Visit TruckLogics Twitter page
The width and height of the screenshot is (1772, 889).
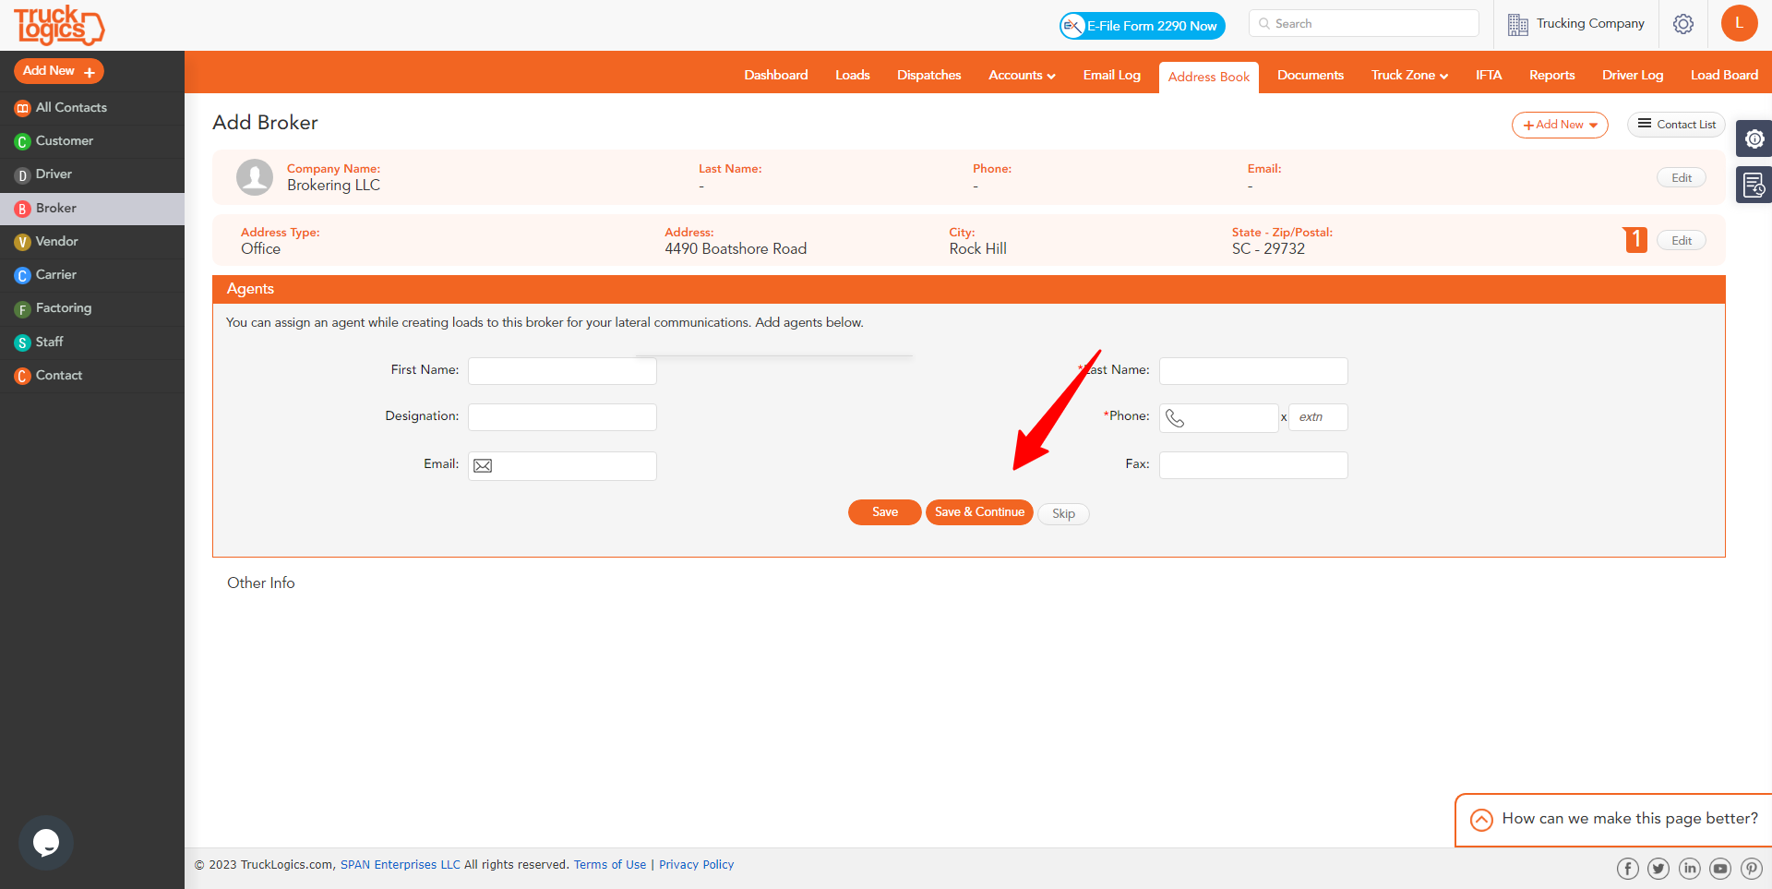(x=1658, y=868)
